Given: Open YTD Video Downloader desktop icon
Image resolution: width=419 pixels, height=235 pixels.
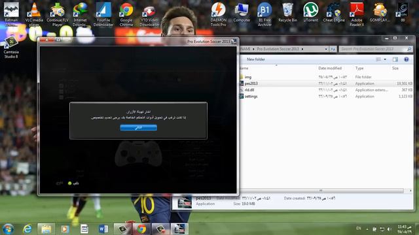Looking at the screenshot, I should click(149, 14).
